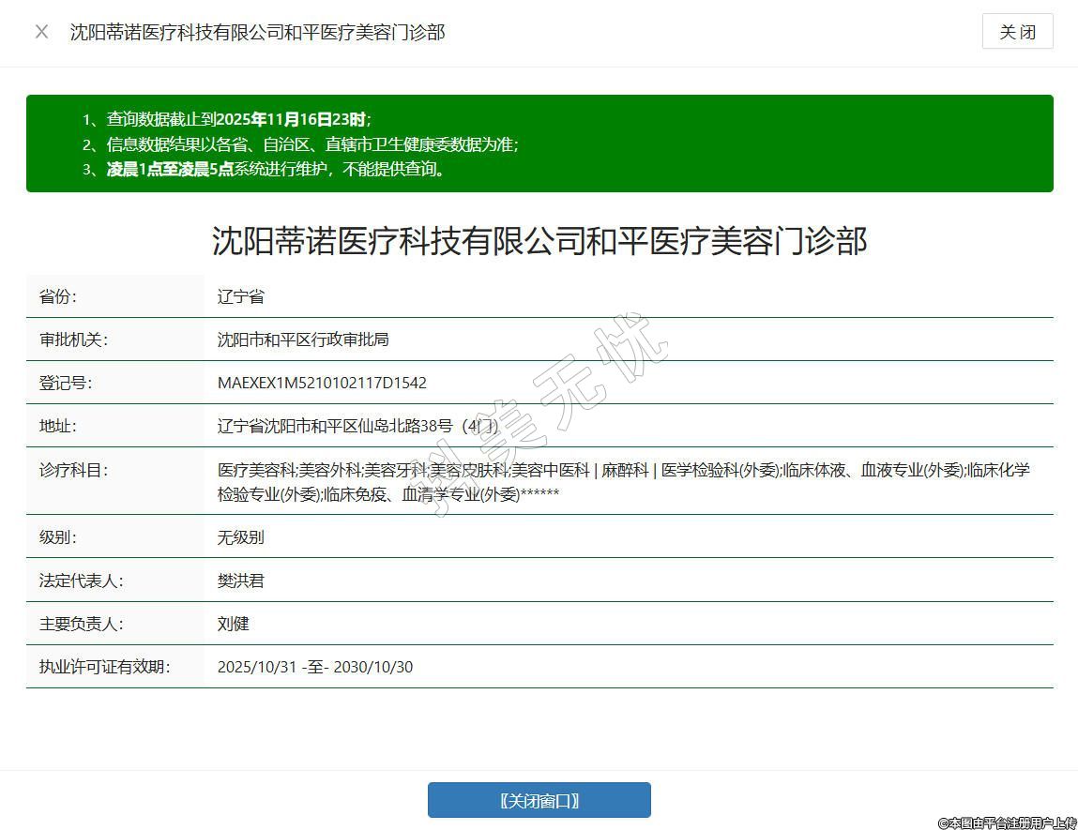The height and width of the screenshot is (830, 1078).
Task: Click the 【关闭窗口】 blue button
Action: point(539,800)
